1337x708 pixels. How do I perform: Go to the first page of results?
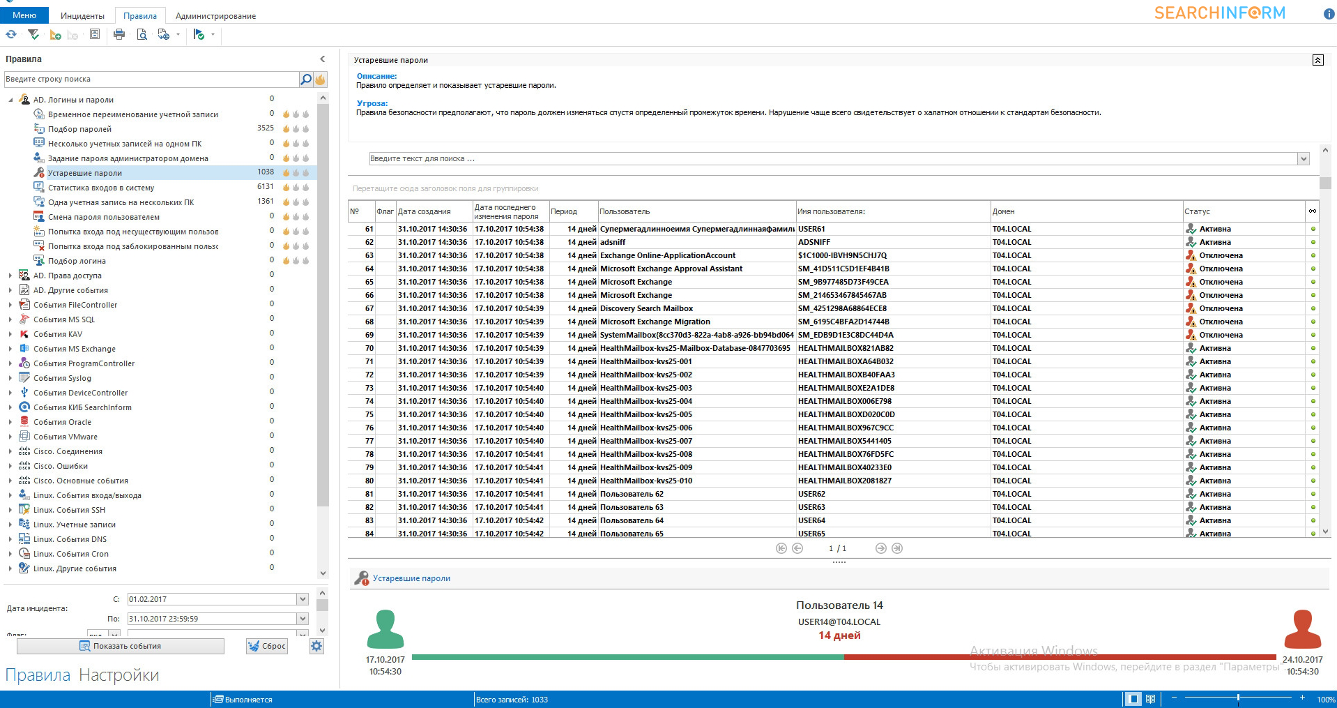781,548
